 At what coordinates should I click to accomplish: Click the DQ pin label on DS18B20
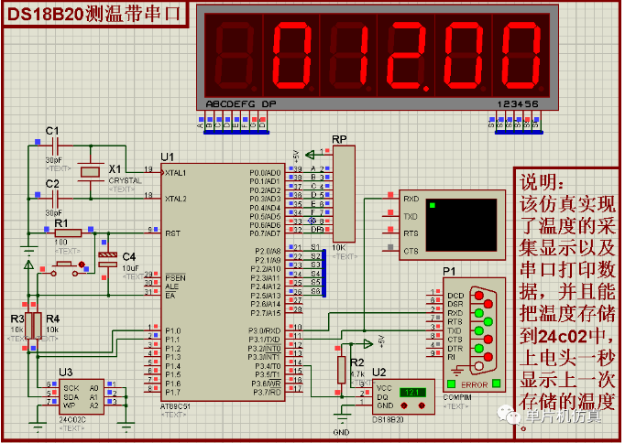[382, 397]
